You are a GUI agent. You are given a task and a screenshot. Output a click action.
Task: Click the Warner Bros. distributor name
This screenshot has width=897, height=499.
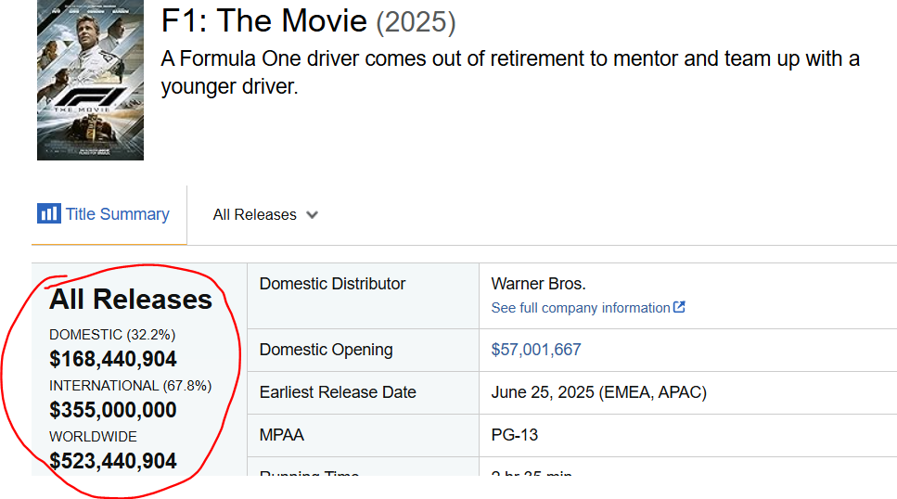539,284
